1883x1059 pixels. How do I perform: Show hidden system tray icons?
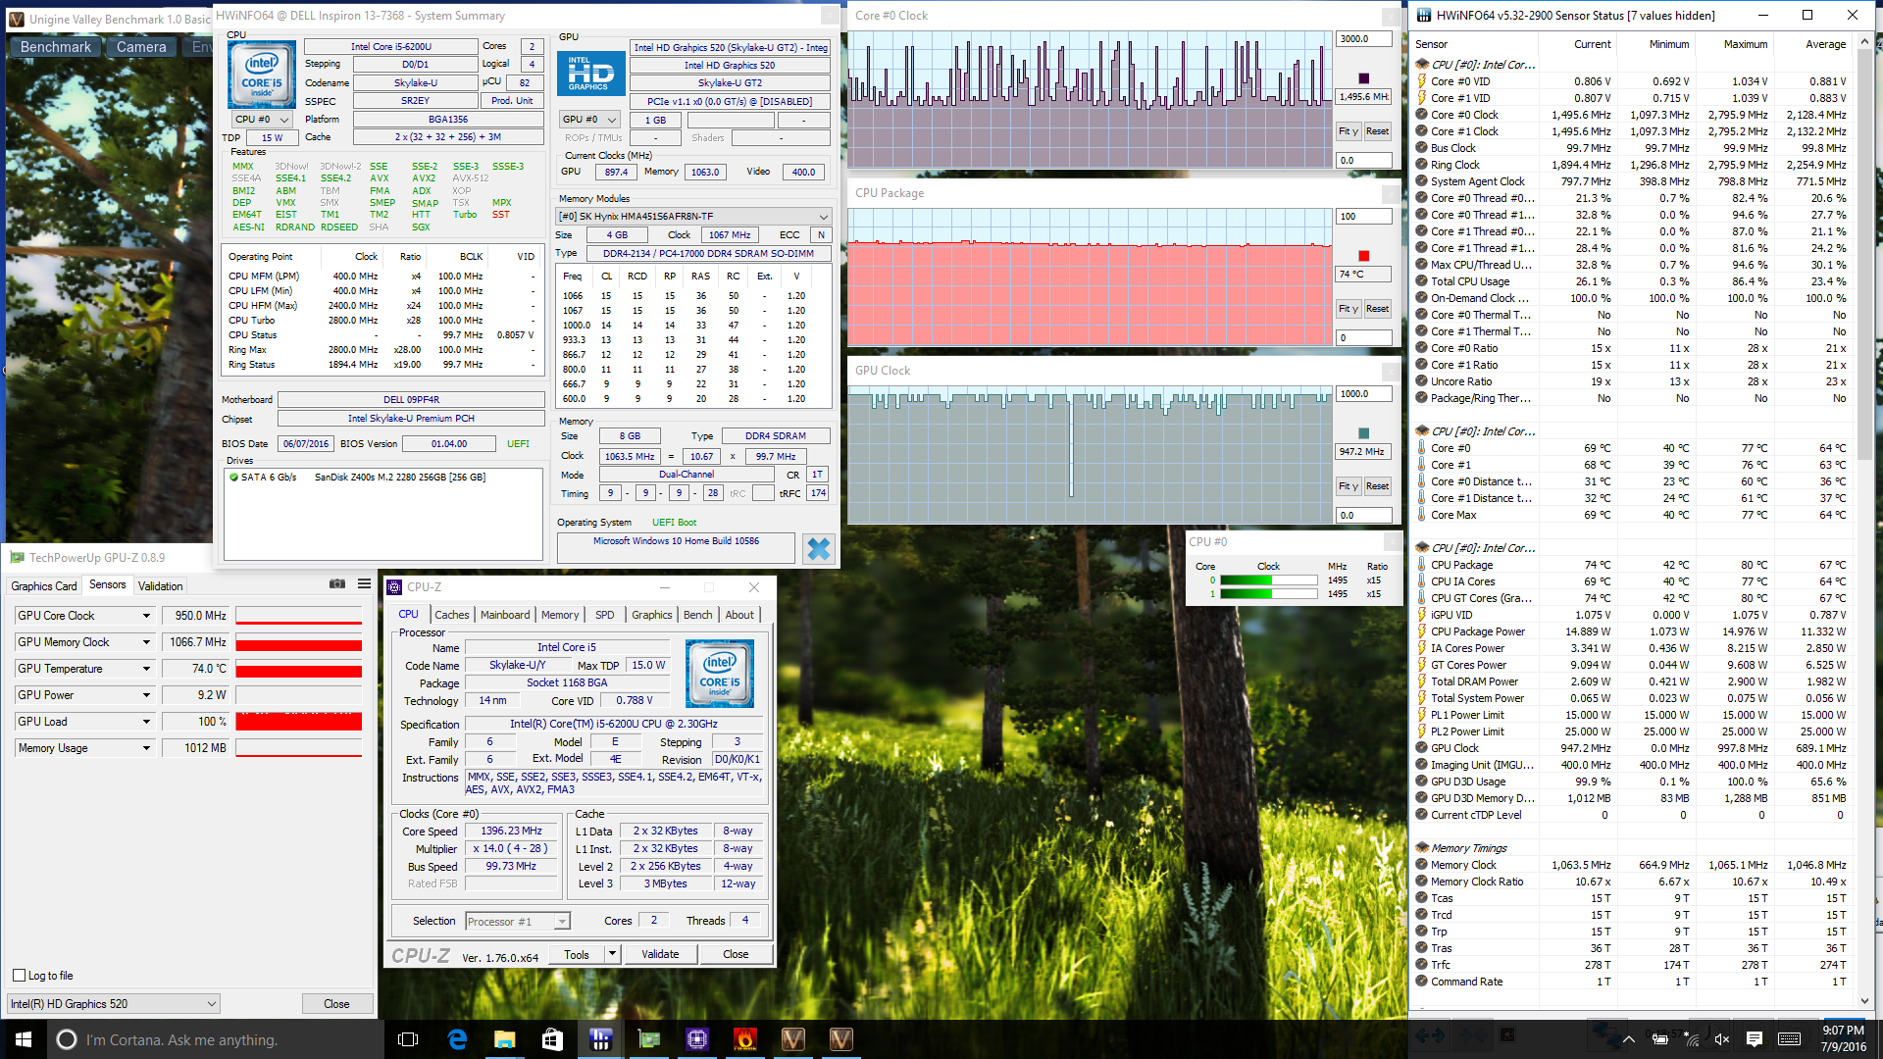pyautogui.click(x=1629, y=1039)
